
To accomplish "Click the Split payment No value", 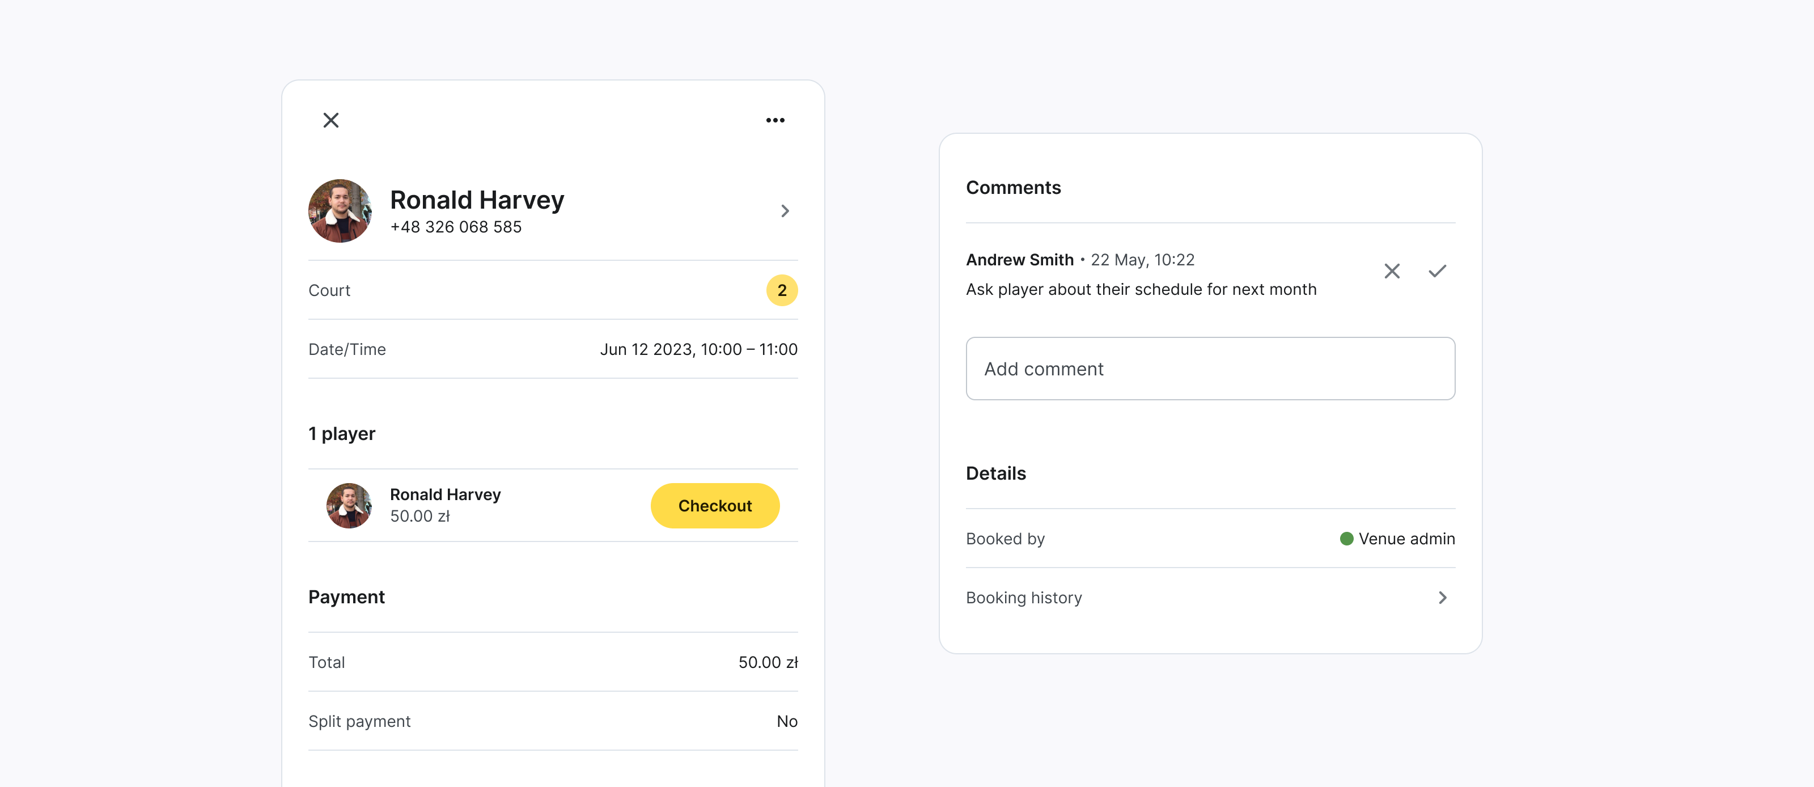I will point(786,721).
